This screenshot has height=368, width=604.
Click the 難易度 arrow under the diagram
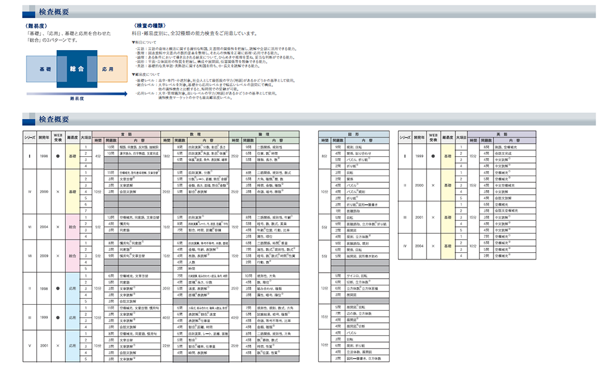click(72, 95)
